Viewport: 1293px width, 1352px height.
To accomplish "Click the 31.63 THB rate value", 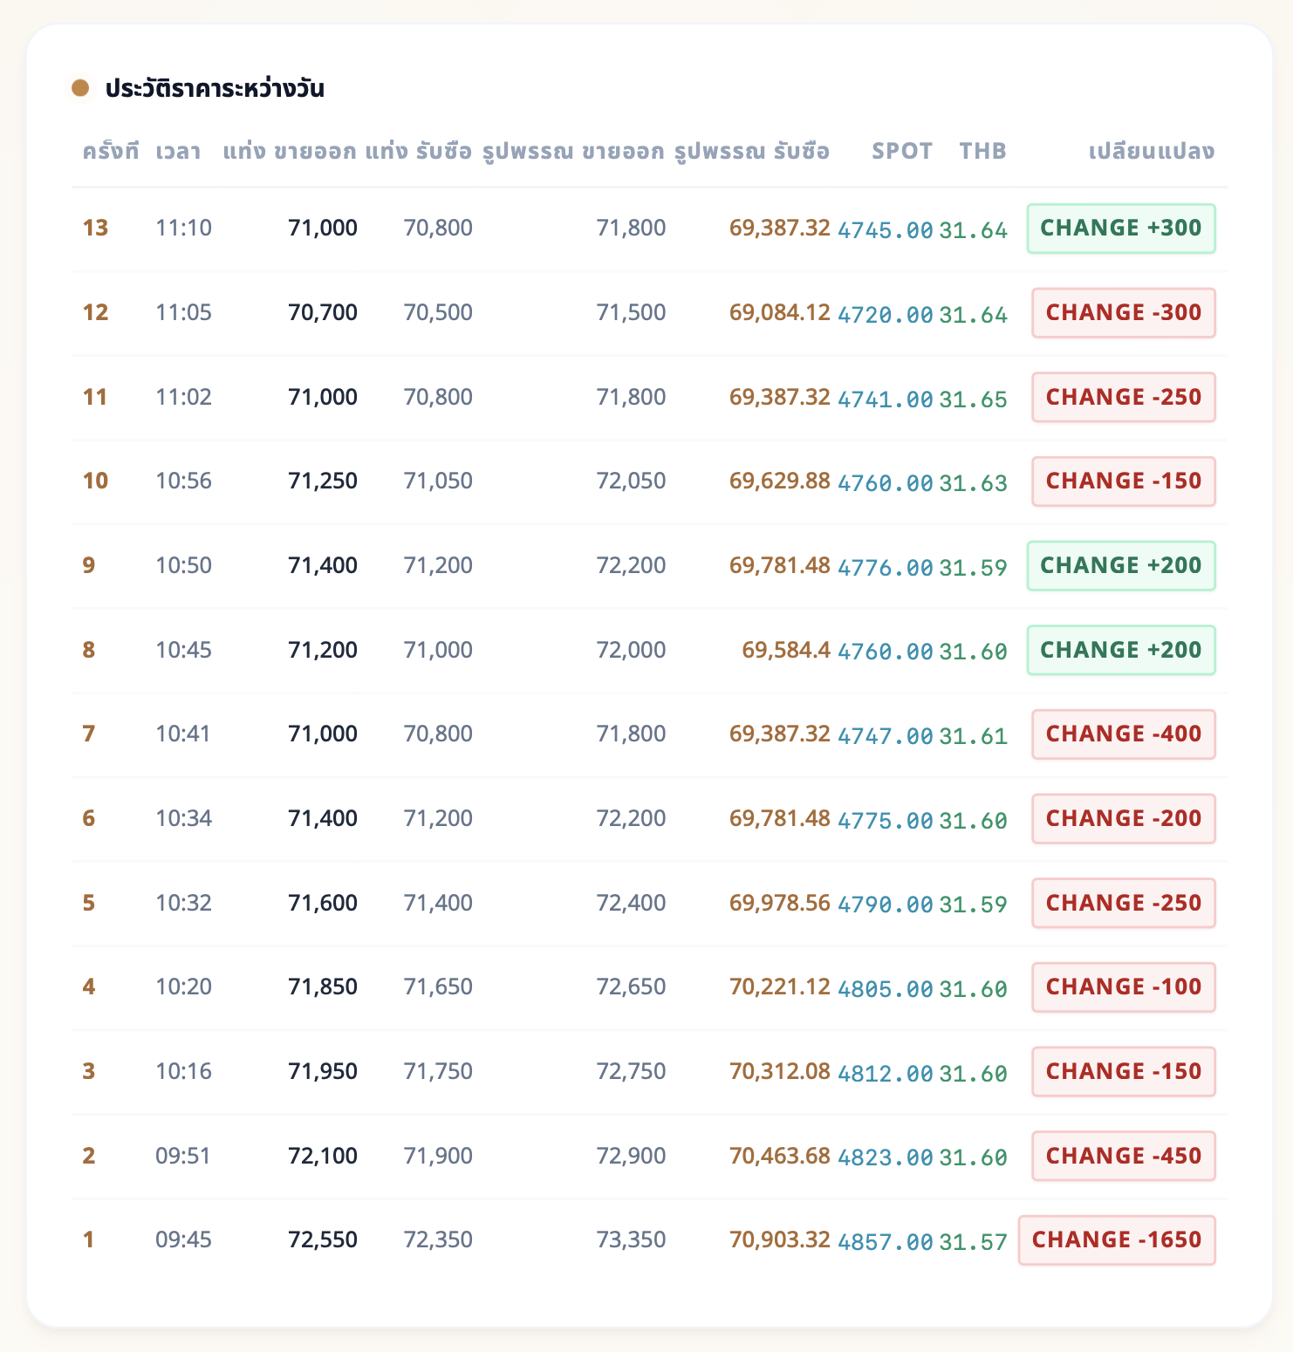I will pos(973,483).
